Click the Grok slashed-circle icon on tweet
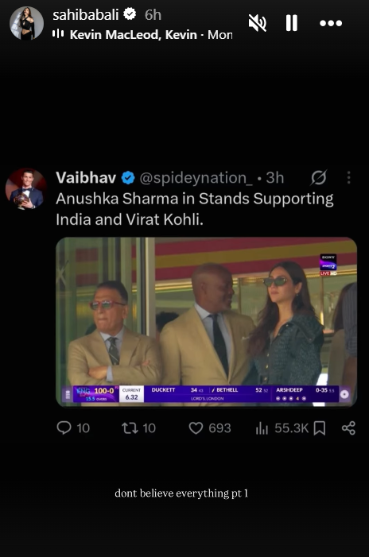369x557 pixels. click(318, 178)
